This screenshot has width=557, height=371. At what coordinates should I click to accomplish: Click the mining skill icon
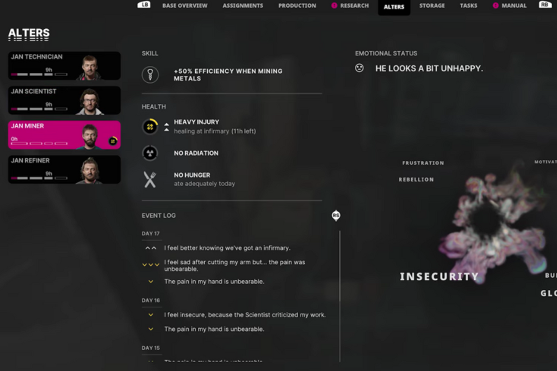click(150, 75)
